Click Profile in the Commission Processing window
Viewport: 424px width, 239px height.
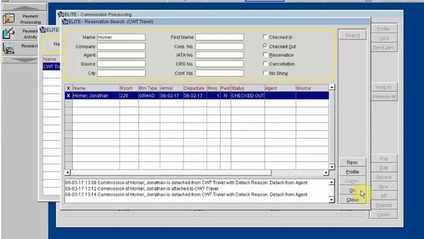(384, 29)
